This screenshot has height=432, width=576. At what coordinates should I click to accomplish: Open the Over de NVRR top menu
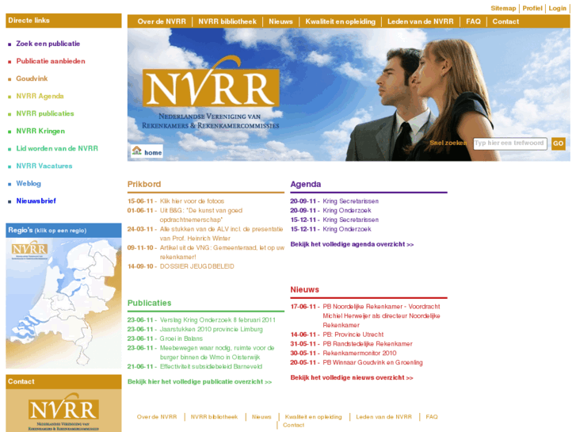162,21
